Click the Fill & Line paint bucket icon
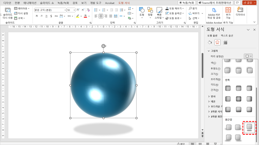Viewport: 259px width, 145px height. pyautogui.click(x=210, y=42)
